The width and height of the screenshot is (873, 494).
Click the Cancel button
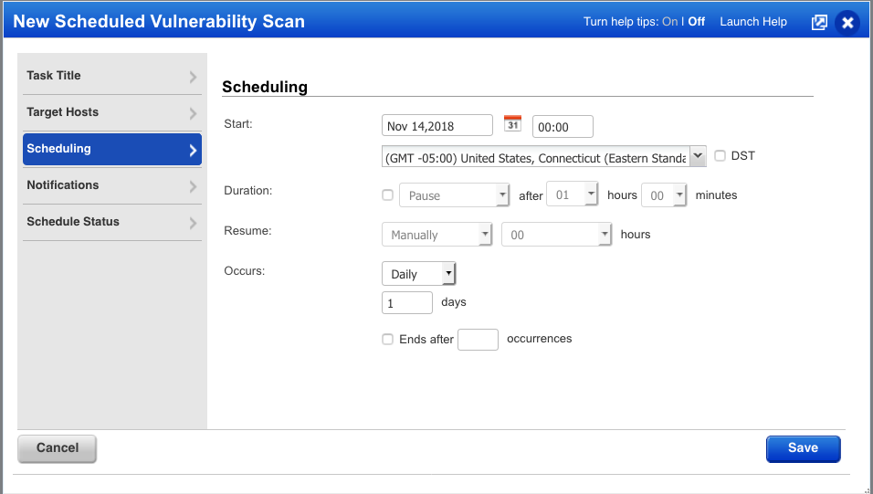coord(57,448)
